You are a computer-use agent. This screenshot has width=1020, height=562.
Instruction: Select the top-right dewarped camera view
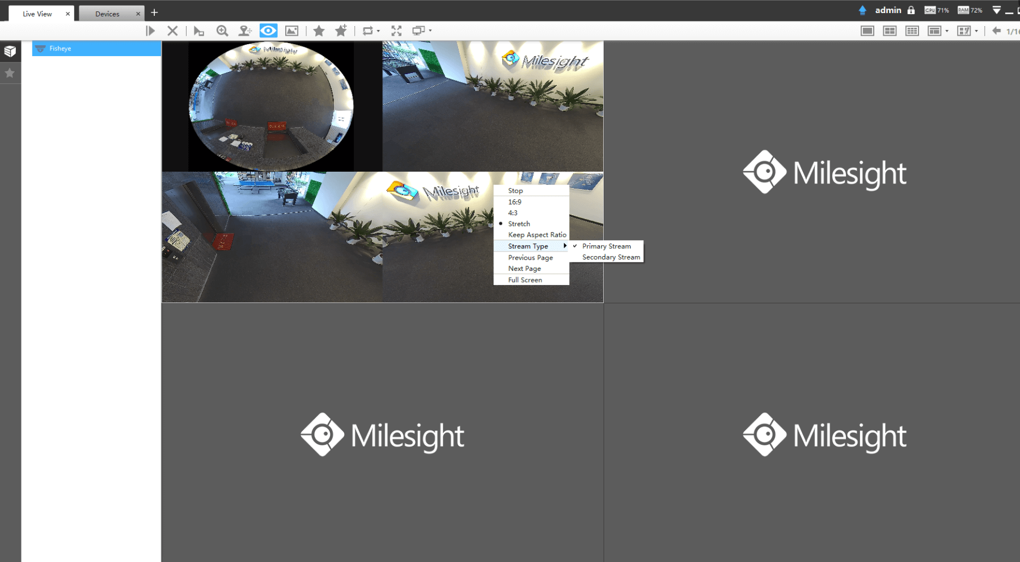pyautogui.click(x=493, y=106)
